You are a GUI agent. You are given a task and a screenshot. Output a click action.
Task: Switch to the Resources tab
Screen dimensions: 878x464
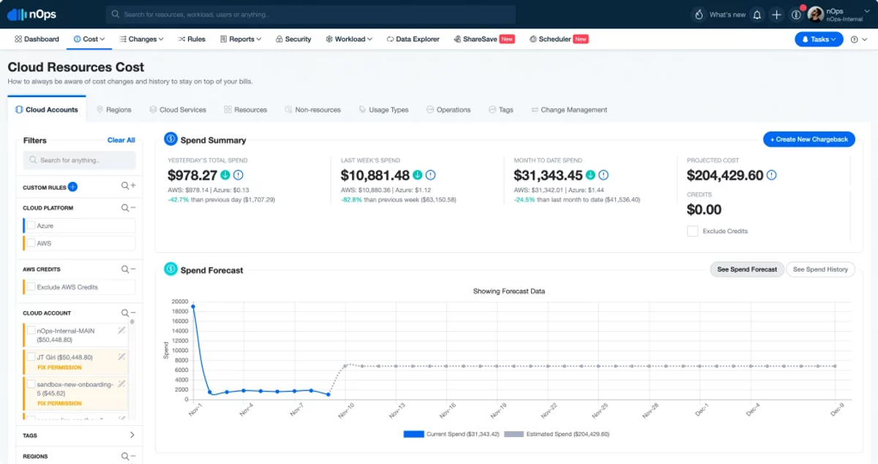tap(246, 110)
